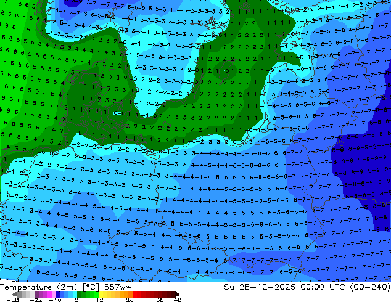
Task: Click the dark blue swatch above -10
Action: (x=58, y=294)
